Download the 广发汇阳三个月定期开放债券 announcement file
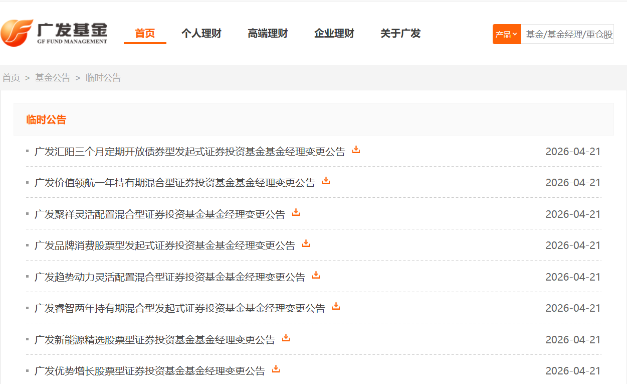This screenshot has width=627, height=384. (x=356, y=150)
